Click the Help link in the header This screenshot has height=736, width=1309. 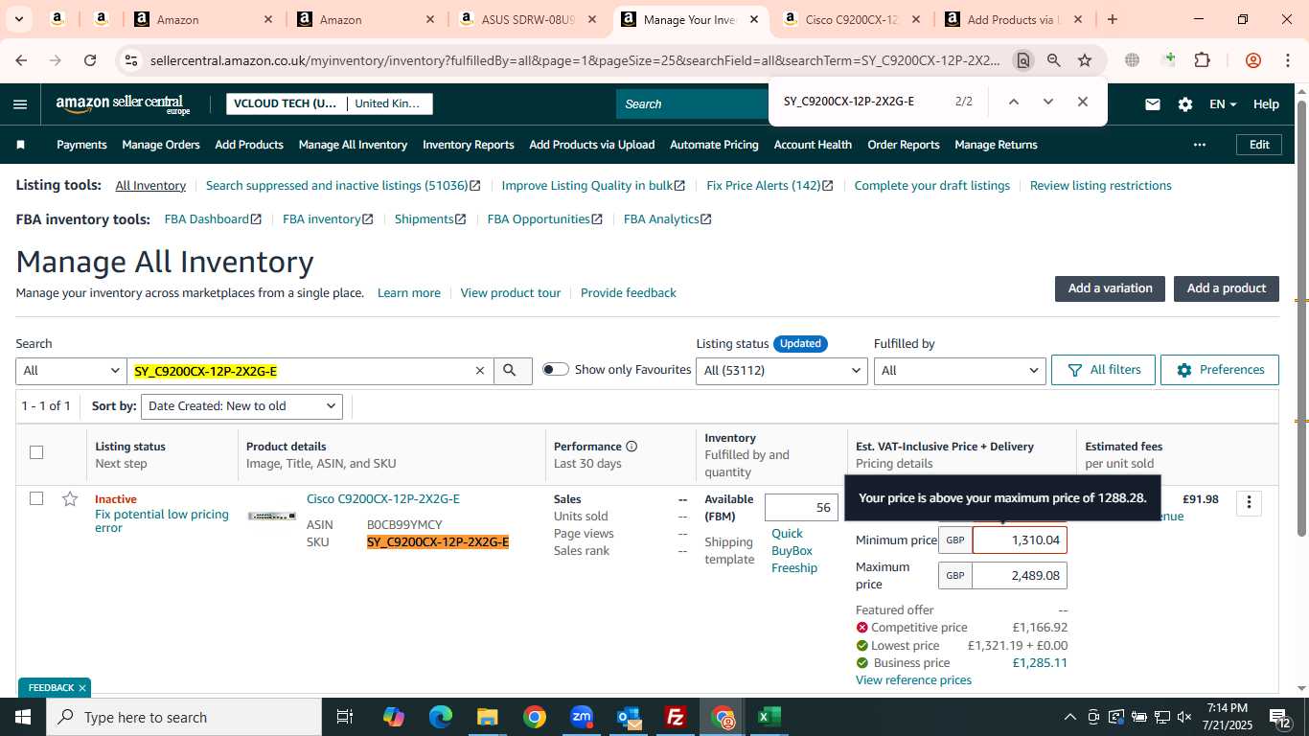tap(1266, 104)
